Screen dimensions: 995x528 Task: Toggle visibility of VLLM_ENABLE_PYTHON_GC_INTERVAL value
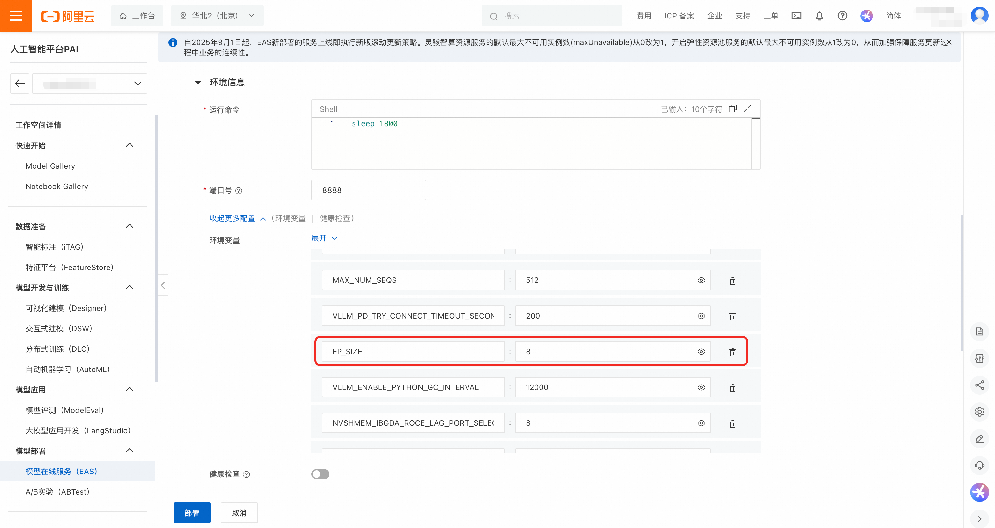(701, 387)
